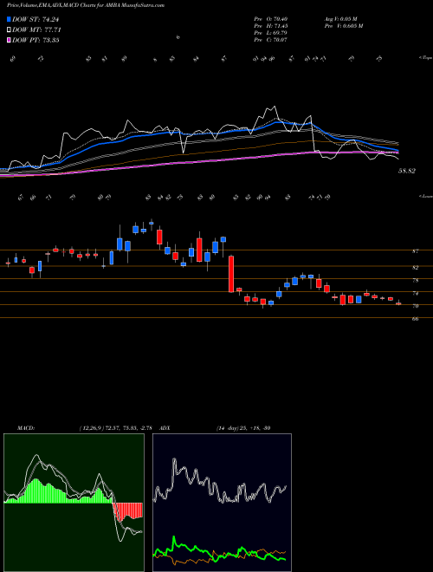433x572 pixels.
Task: Click the 82 price axis label
Action: pyautogui.click(x=415, y=268)
